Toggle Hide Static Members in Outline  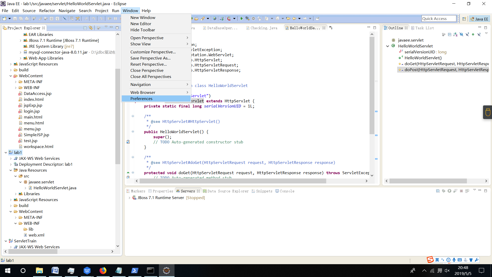tap(467, 34)
